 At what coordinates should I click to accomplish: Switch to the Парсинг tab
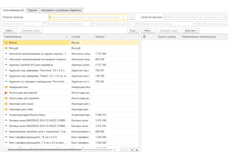pos(32,10)
